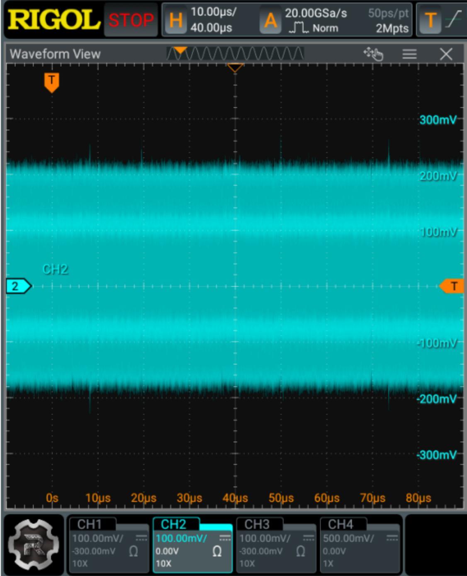Screen dimensions: 467x576
Task: Click the CH2 waveform label
Action: point(55,270)
